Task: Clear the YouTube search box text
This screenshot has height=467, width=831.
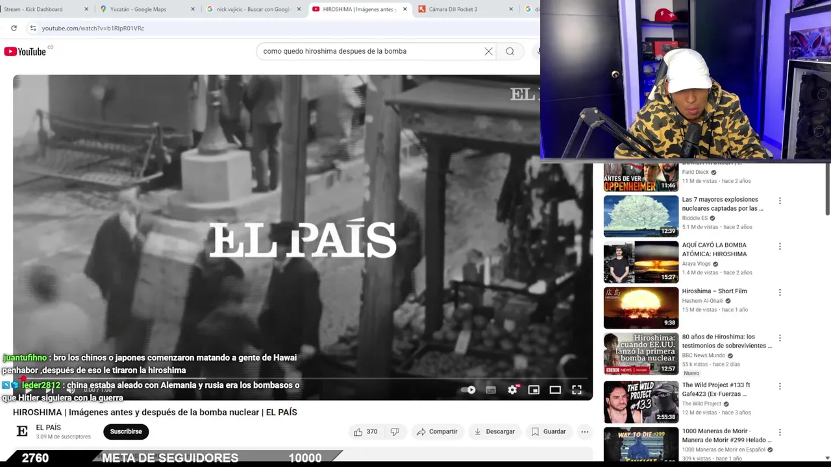Action: (x=488, y=51)
